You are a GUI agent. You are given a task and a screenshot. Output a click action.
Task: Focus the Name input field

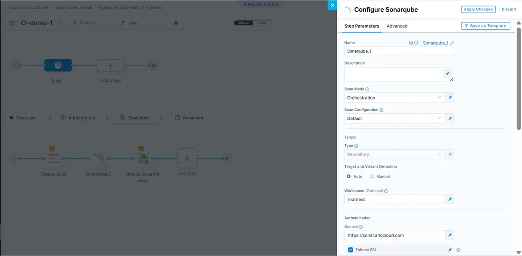pyautogui.click(x=399, y=51)
